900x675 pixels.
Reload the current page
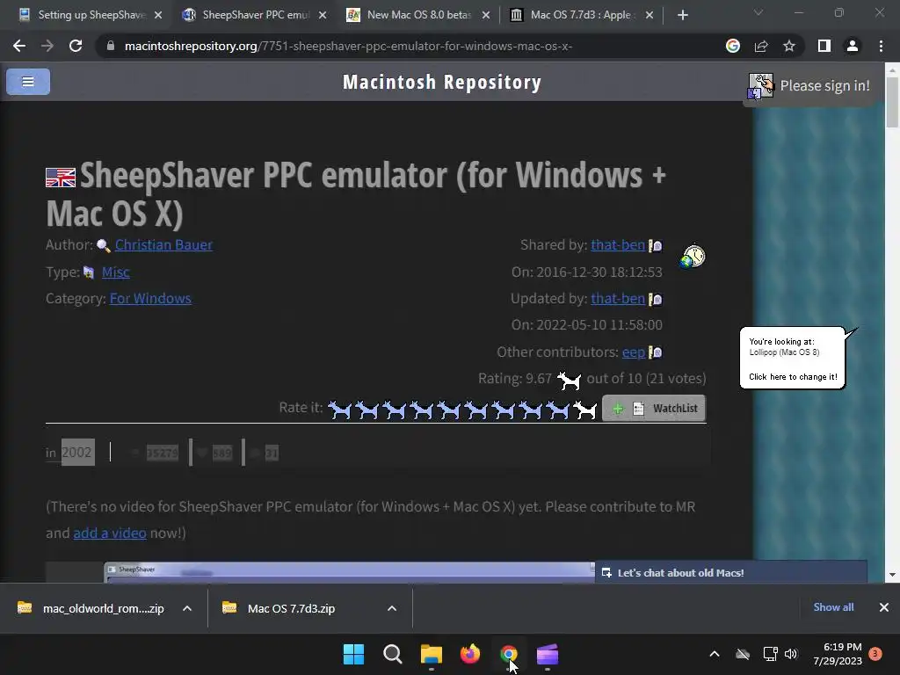point(76,46)
